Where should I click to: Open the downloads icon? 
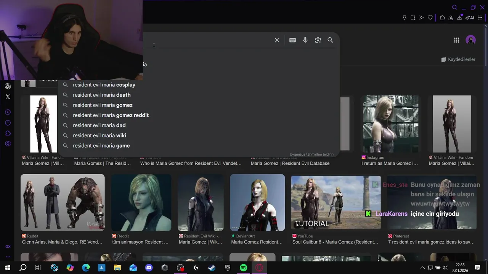point(460,18)
